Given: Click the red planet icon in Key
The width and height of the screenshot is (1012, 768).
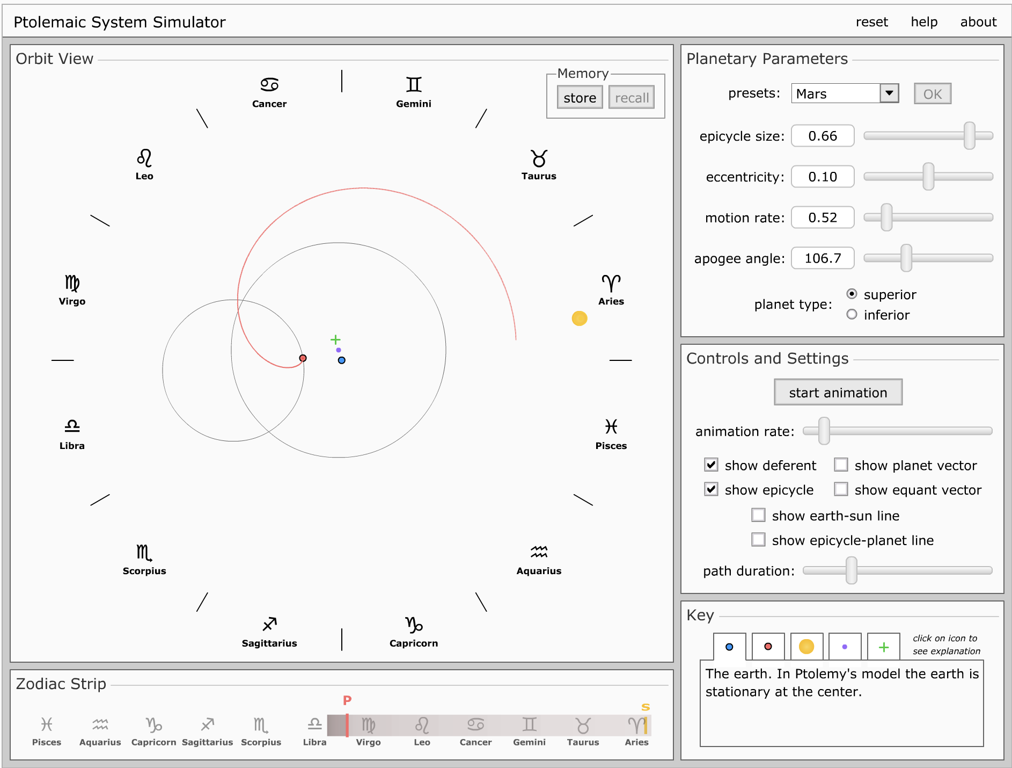Looking at the screenshot, I should tap(768, 647).
